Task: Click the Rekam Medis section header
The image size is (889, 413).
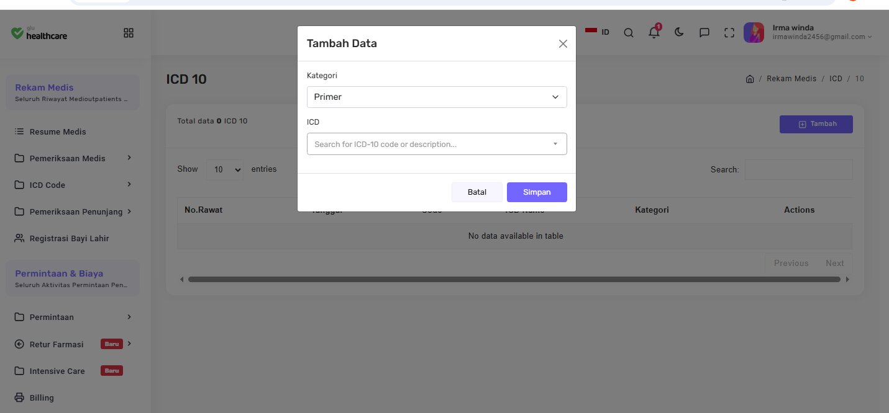Action: [73, 92]
